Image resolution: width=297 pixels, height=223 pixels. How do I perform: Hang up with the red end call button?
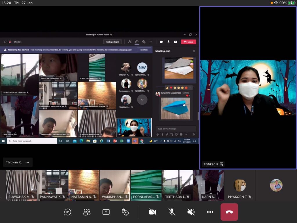click(x=229, y=212)
